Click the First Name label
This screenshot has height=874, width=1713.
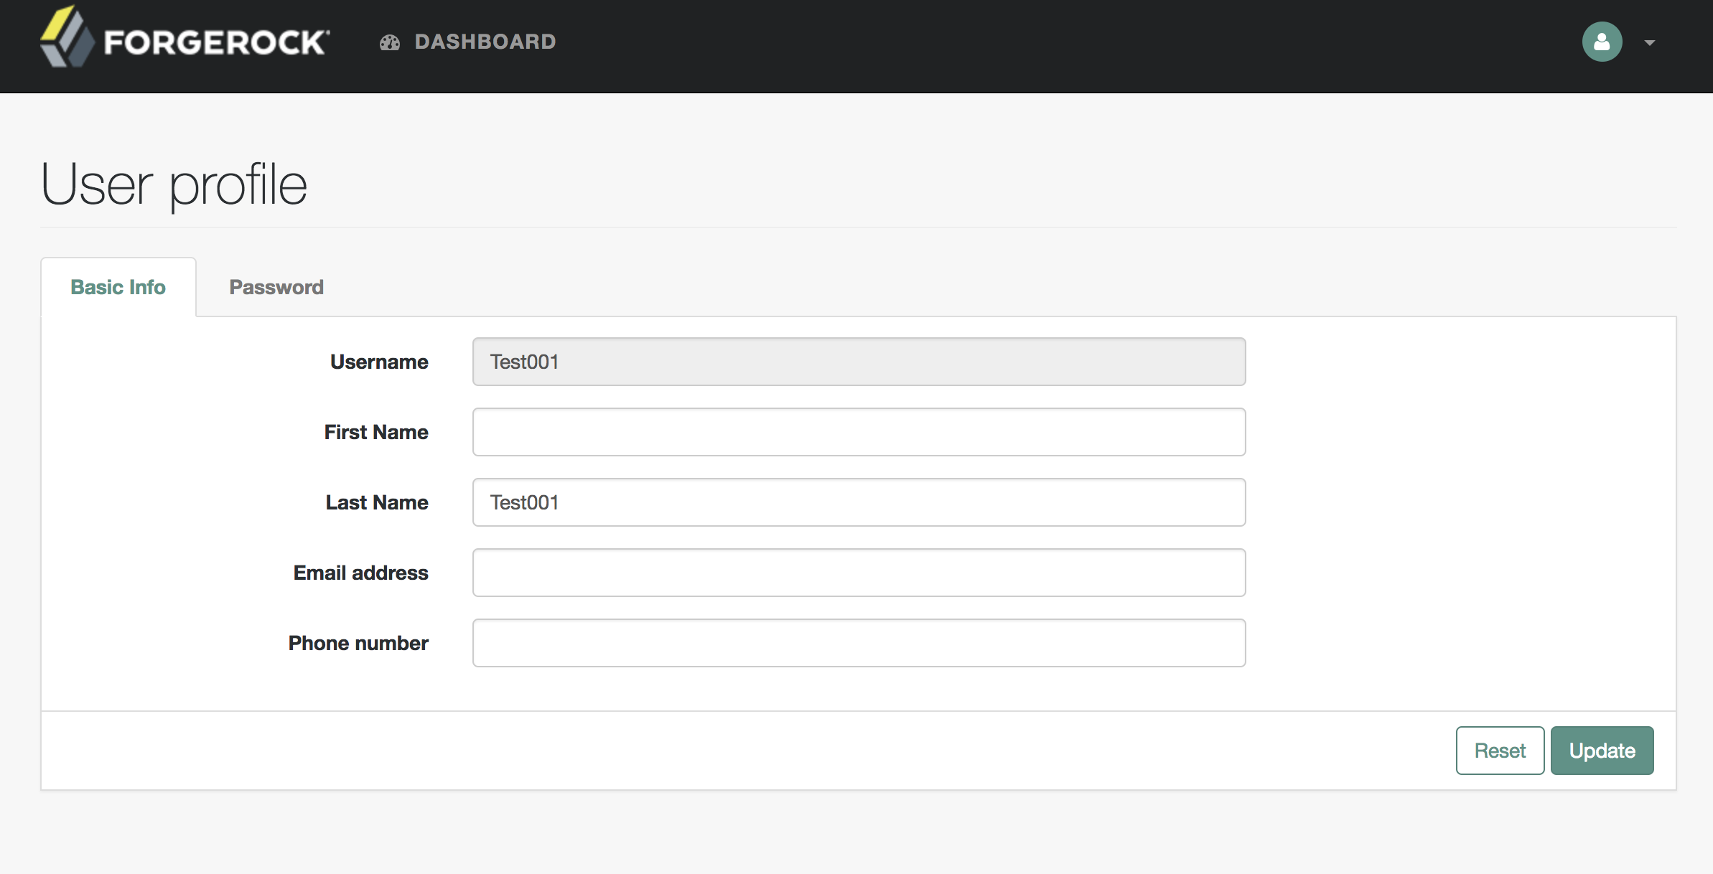(x=376, y=432)
